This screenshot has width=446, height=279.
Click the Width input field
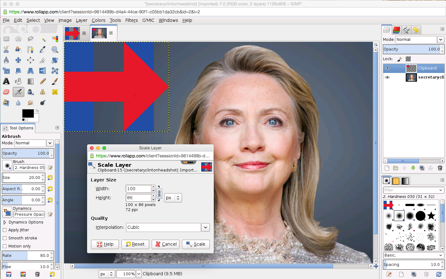[138, 189]
